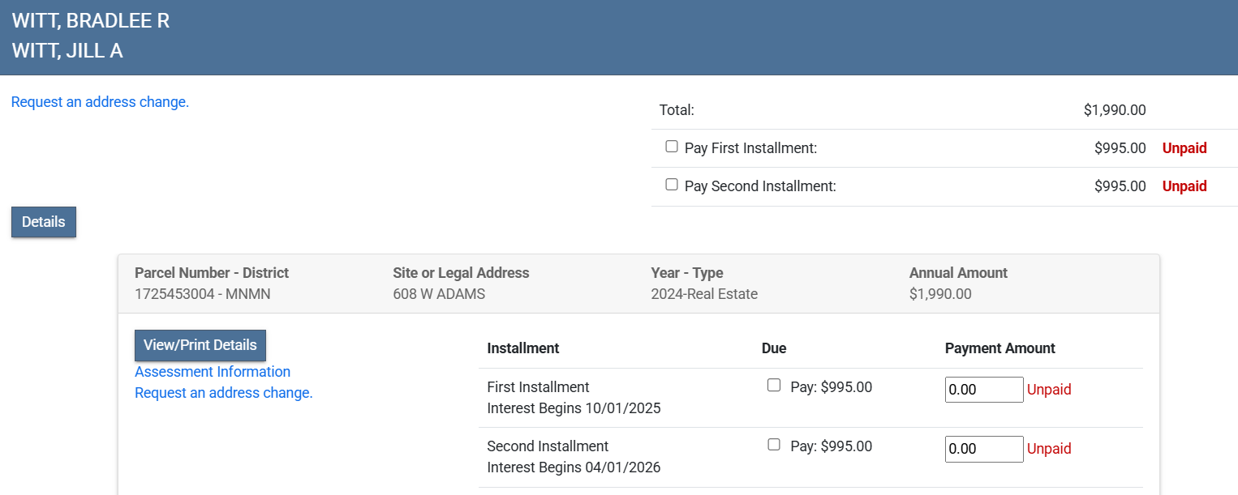Click the Interest Begins 10/01/2025 text

[574, 408]
